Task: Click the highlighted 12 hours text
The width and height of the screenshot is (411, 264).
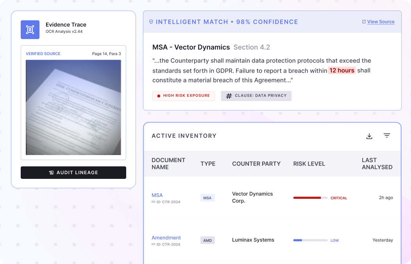Action: click(342, 70)
